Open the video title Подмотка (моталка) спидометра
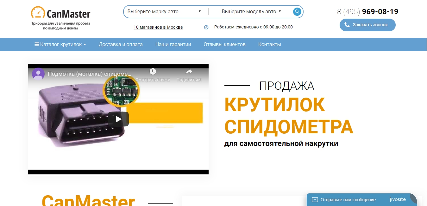427x206 pixels. 89,74
